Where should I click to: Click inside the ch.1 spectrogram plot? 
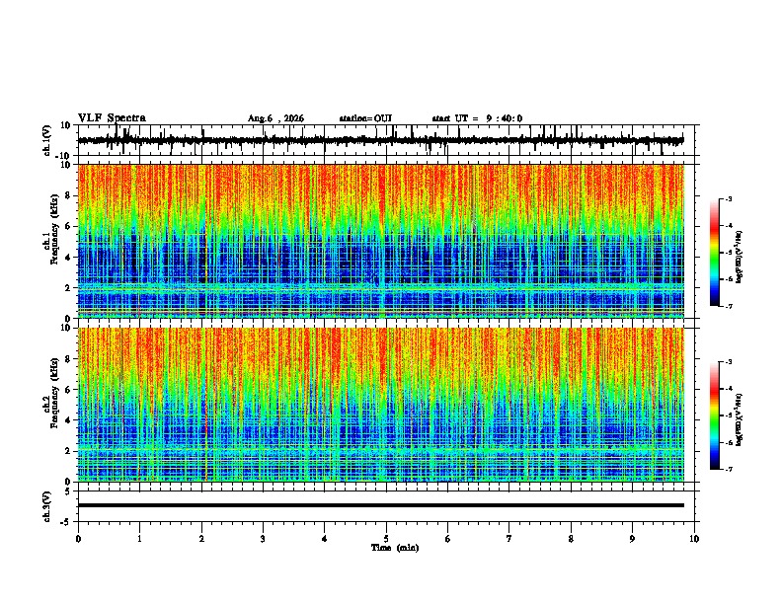pyautogui.click(x=381, y=241)
